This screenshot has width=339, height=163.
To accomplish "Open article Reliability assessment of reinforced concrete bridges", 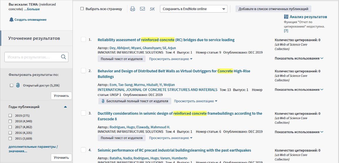I will [166, 40].
